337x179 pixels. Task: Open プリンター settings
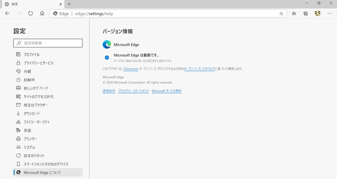48,139
